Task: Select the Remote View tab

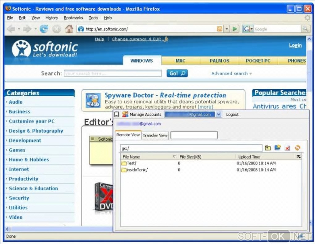Action: click(x=128, y=135)
